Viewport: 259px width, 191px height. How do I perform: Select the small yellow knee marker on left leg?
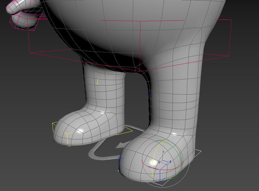click(x=98, y=81)
